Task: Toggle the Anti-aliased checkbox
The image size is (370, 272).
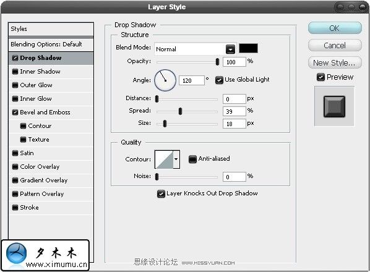Action: click(x=192, y=159)
